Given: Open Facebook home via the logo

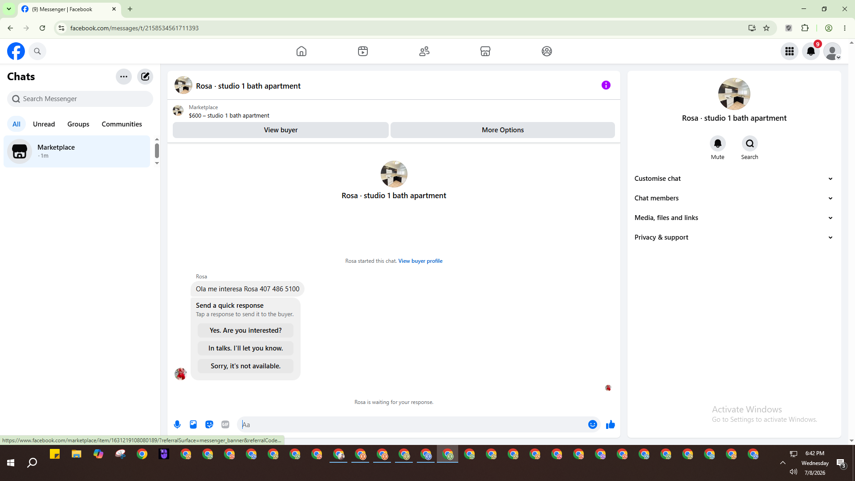Looking at the screenshot, I should 16,51.
